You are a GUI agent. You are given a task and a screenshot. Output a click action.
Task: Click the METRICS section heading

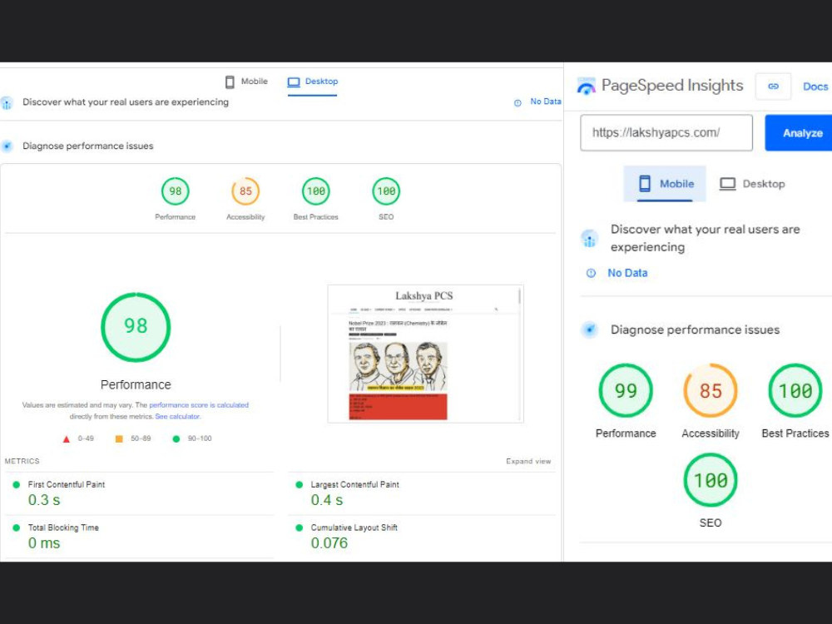coord(22,461)
